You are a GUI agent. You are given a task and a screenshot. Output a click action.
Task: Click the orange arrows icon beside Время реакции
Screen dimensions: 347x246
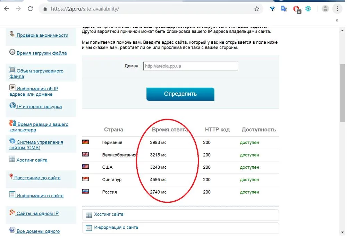[12, 123]
